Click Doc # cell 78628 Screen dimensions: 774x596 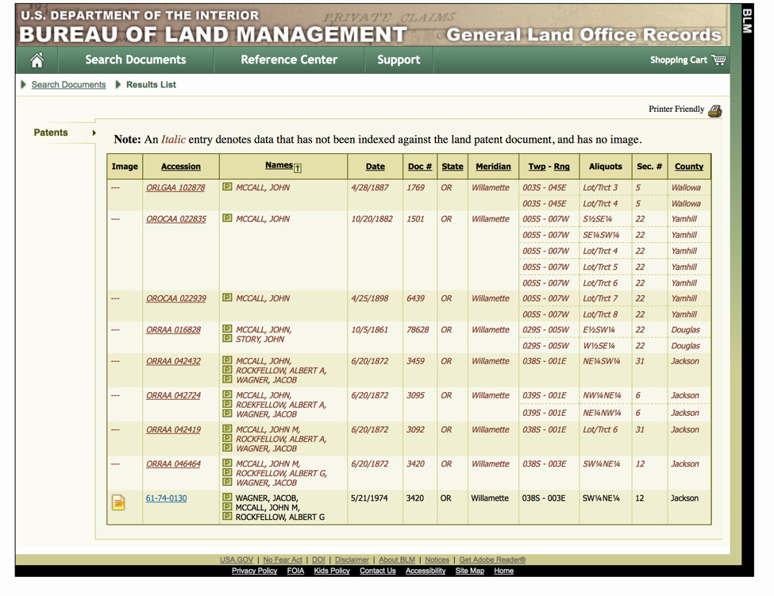click(418, 329)
